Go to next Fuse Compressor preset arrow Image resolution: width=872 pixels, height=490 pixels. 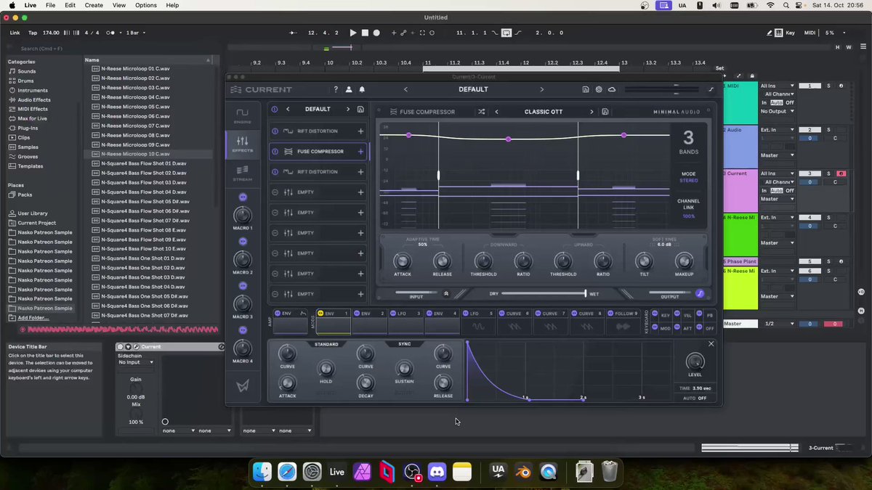point(592,112)
